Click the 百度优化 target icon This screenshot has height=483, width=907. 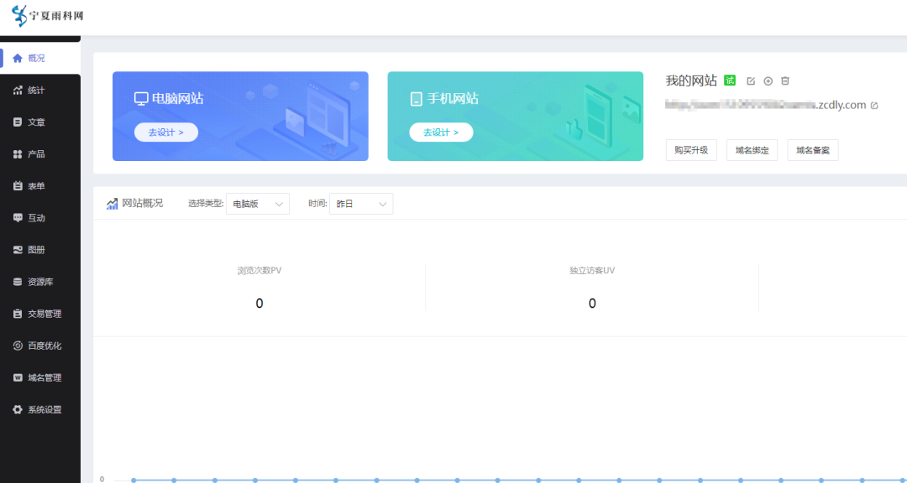point(18,346)
